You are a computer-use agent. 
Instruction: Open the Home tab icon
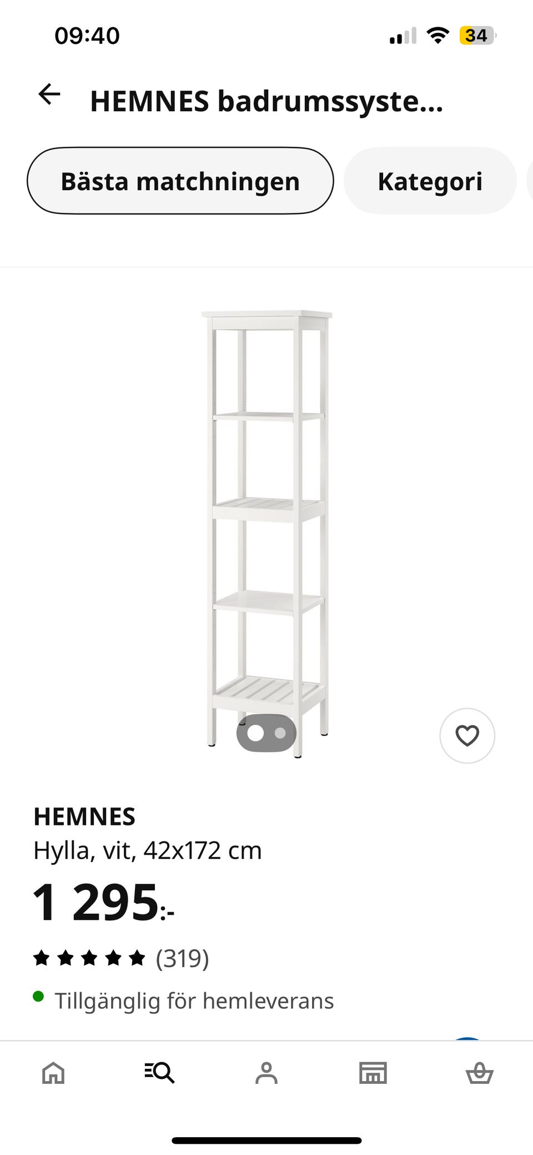coord(53,1072)
